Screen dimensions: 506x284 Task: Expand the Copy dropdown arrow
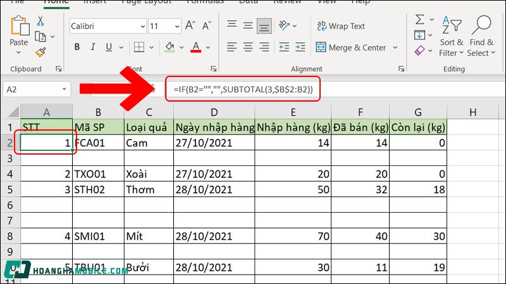52,37
